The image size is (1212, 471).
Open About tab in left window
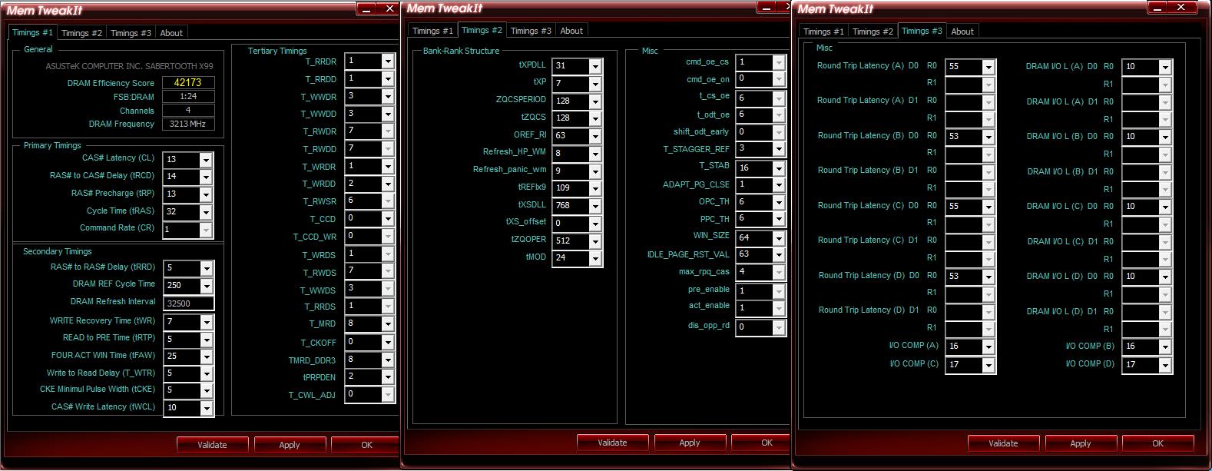(171, 33)
